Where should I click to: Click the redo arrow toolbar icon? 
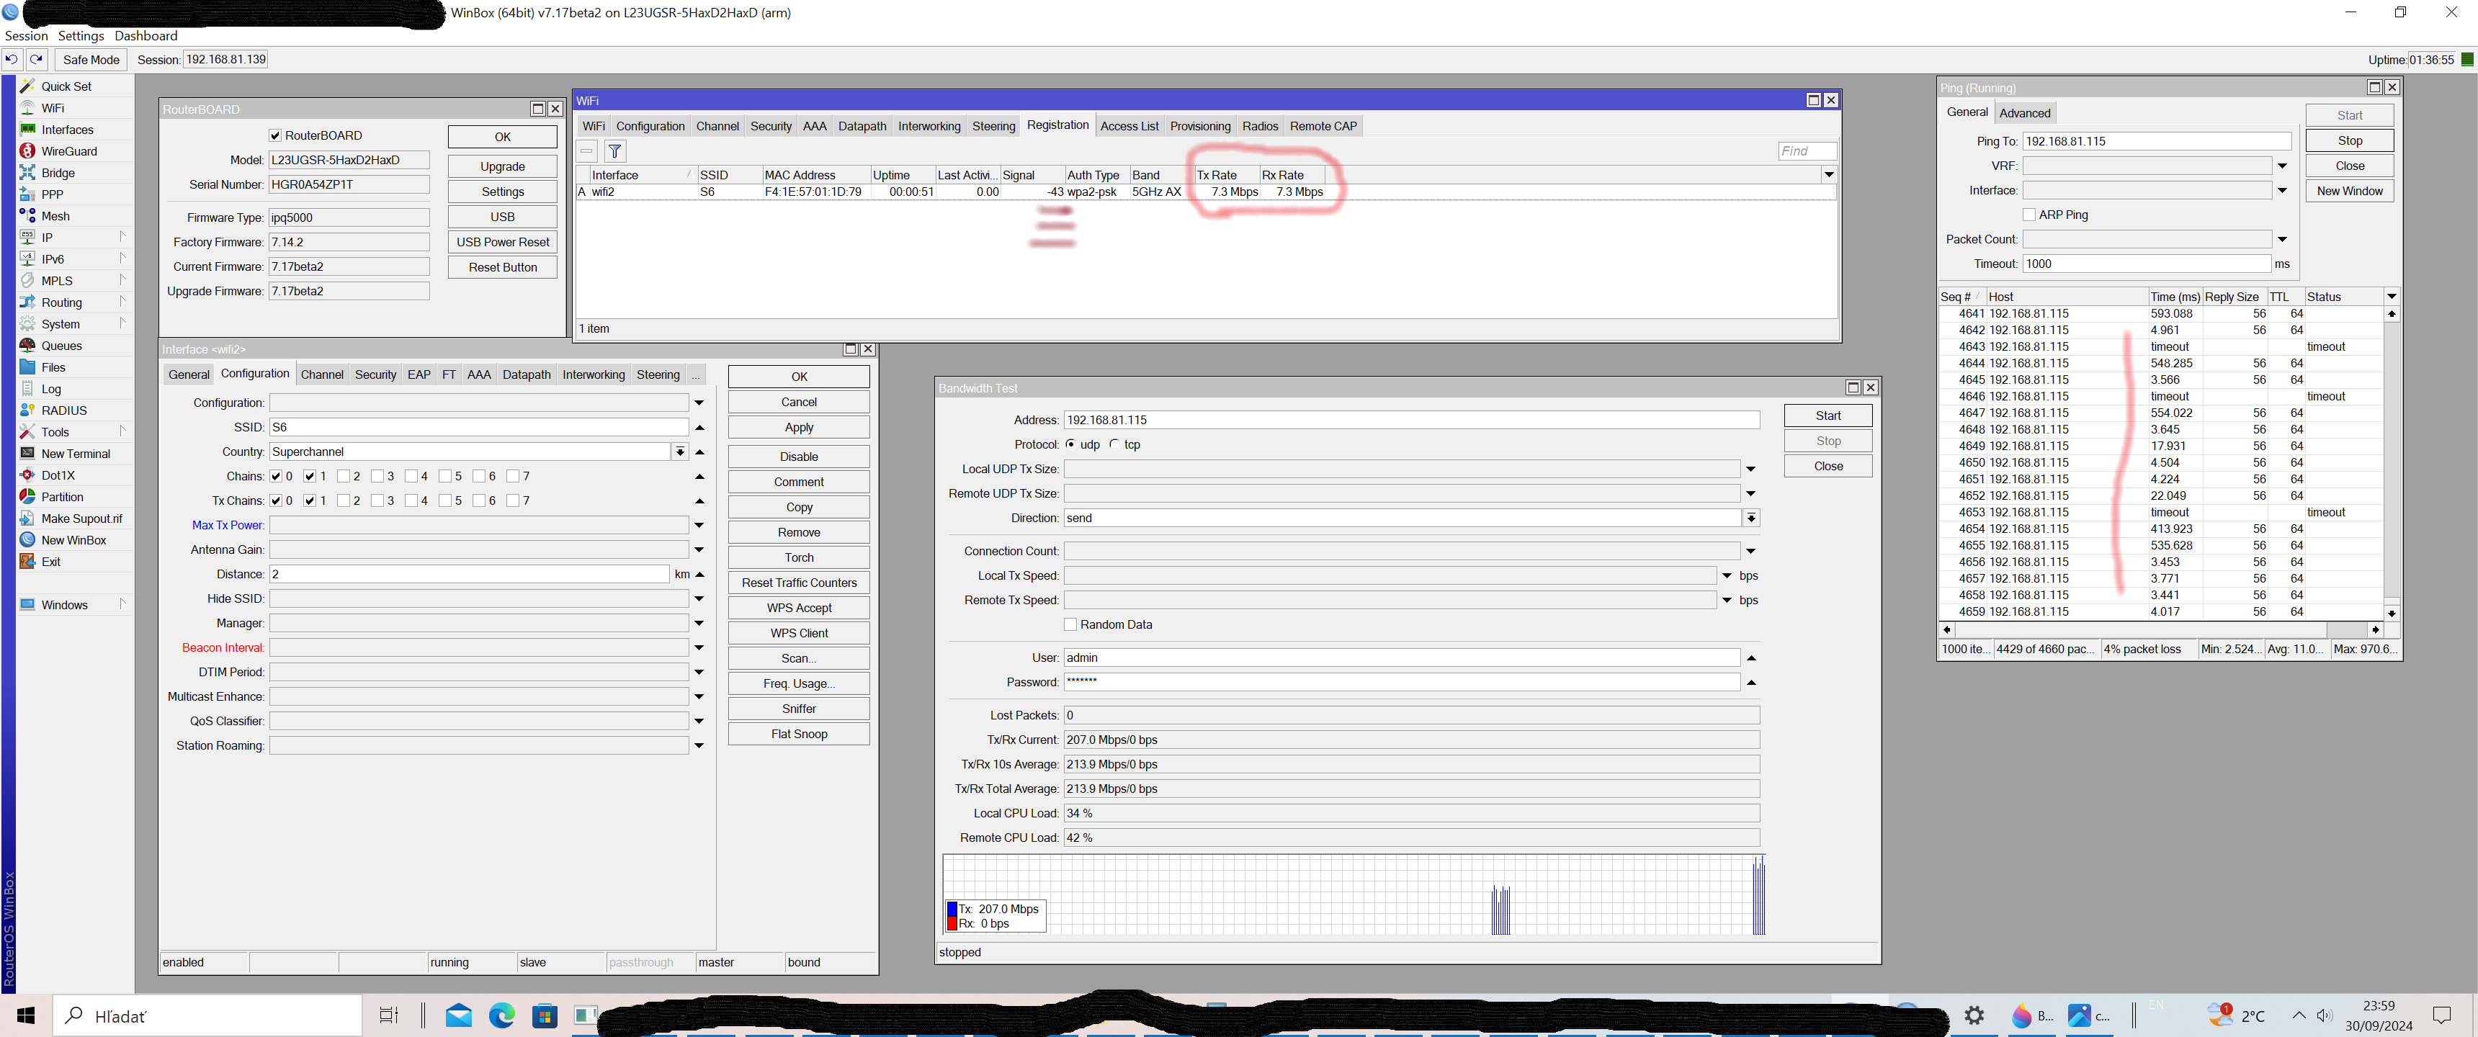(x=37, y=60)
